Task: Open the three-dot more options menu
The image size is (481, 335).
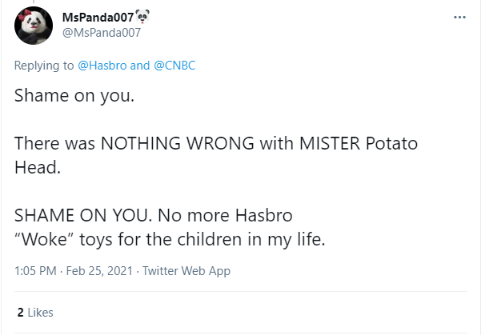Action: coord(459,16)
